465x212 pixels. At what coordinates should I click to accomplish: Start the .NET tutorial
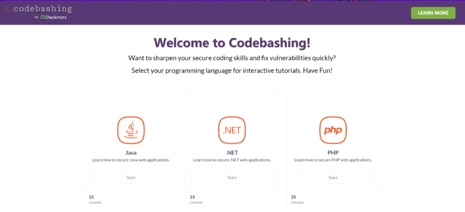coord(232,178)
